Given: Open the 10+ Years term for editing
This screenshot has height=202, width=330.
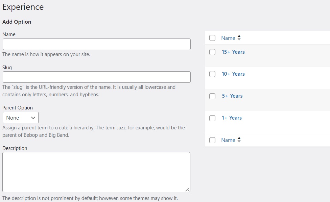Looking at the screenshot, I should (233, 74).
